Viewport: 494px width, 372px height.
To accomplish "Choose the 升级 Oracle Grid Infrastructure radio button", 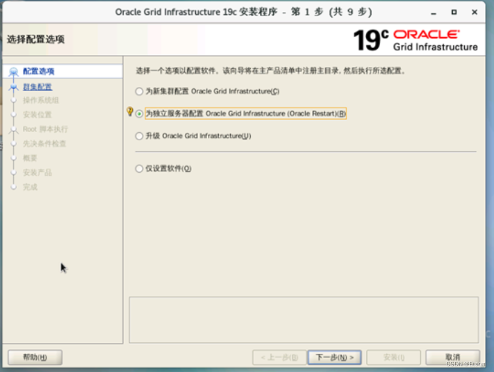I will 139,136.
